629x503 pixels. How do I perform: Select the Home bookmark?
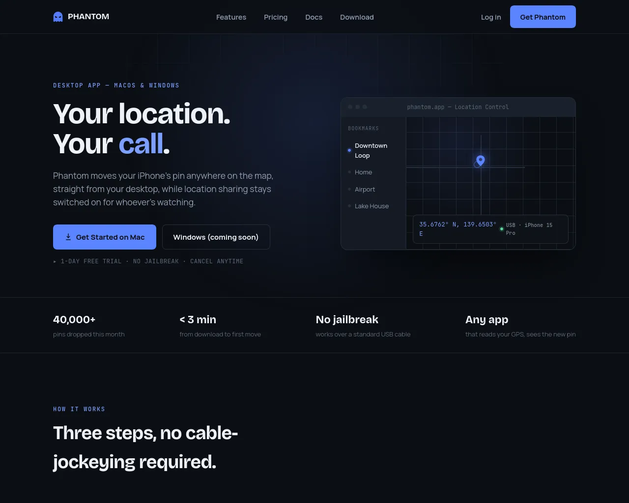tap(364, 172)
